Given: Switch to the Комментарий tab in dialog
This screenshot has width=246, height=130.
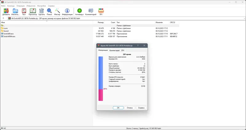Looking at the screenshot, I should click(x=114, y=51).
